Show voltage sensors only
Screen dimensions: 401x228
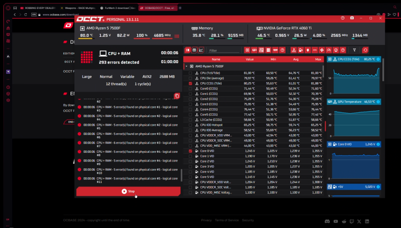click(x=301, y=50)
